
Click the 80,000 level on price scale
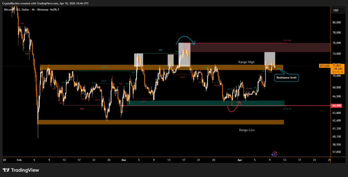(336, 22)
